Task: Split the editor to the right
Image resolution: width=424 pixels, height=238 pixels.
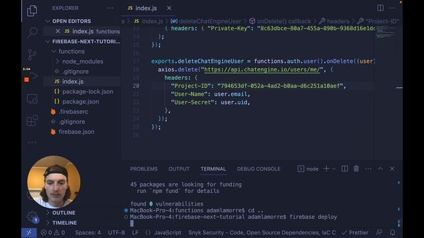Action: (x=380, y=8)
